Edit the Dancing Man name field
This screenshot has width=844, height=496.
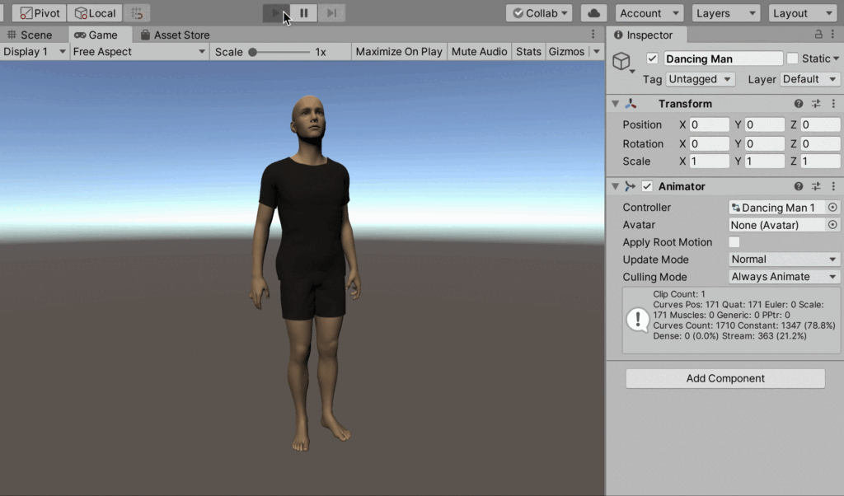(x=723, y=58)
